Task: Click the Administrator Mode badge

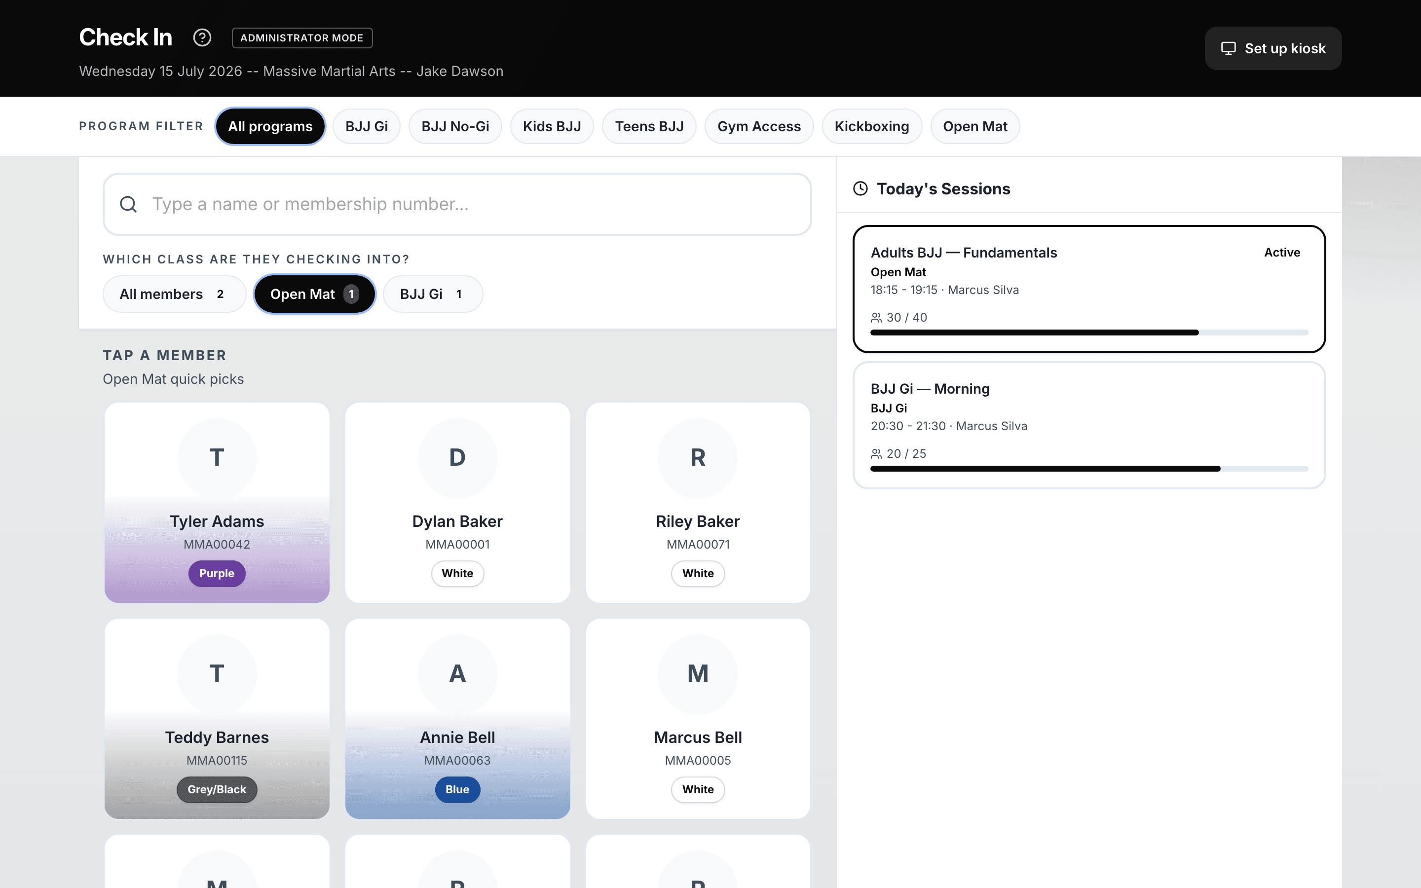Action: (x=302, y=37)
